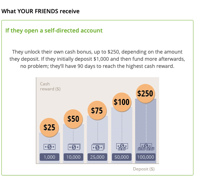Click the $250 orange reward circle

tap(146, 94)
